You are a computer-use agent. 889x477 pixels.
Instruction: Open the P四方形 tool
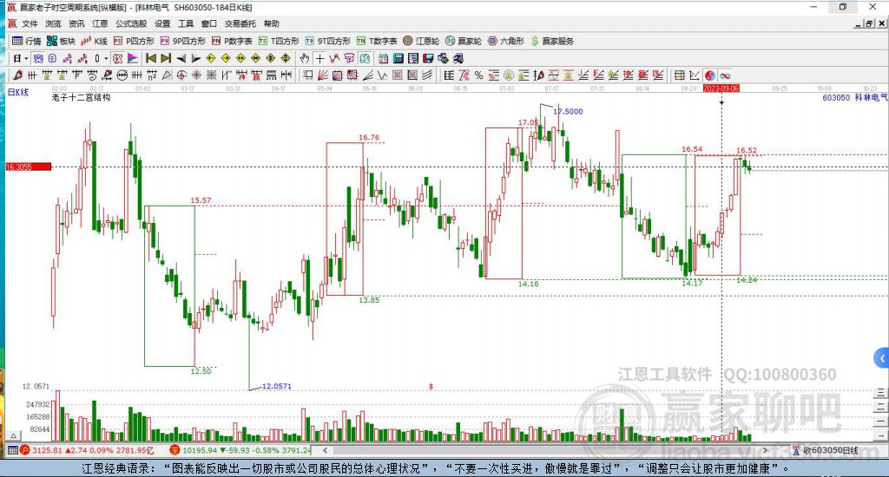tap(134, 41)
